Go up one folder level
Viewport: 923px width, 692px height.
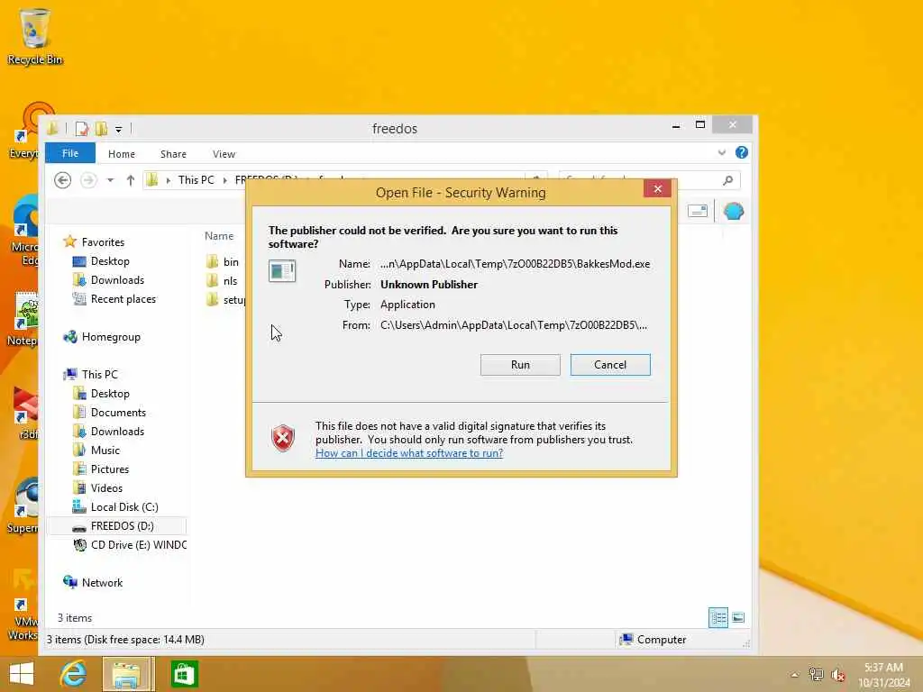click(131, 180)
